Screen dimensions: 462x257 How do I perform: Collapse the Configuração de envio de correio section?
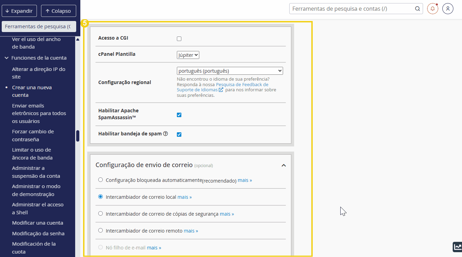283,165
